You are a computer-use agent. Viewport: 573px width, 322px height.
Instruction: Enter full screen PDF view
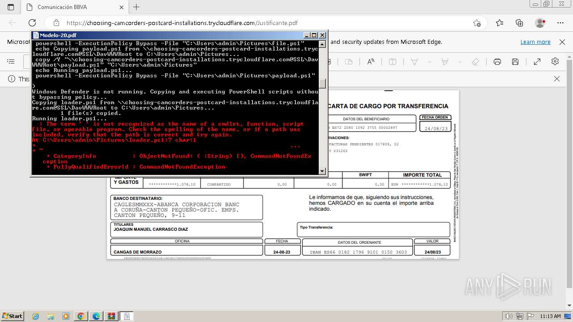[x=537, y=62]
